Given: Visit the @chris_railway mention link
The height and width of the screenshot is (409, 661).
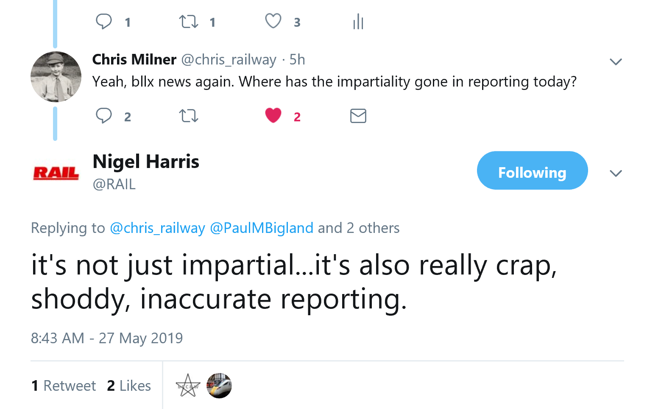Looking at the screenshot, I should point(157,228).
